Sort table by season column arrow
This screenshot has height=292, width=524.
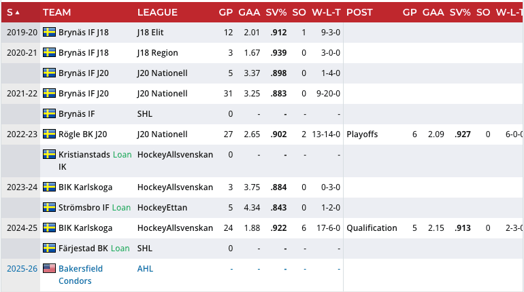point(17,12)
